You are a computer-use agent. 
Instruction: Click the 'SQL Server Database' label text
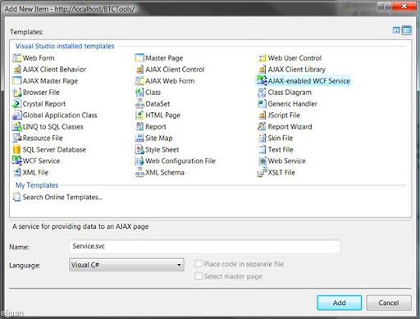54,149
